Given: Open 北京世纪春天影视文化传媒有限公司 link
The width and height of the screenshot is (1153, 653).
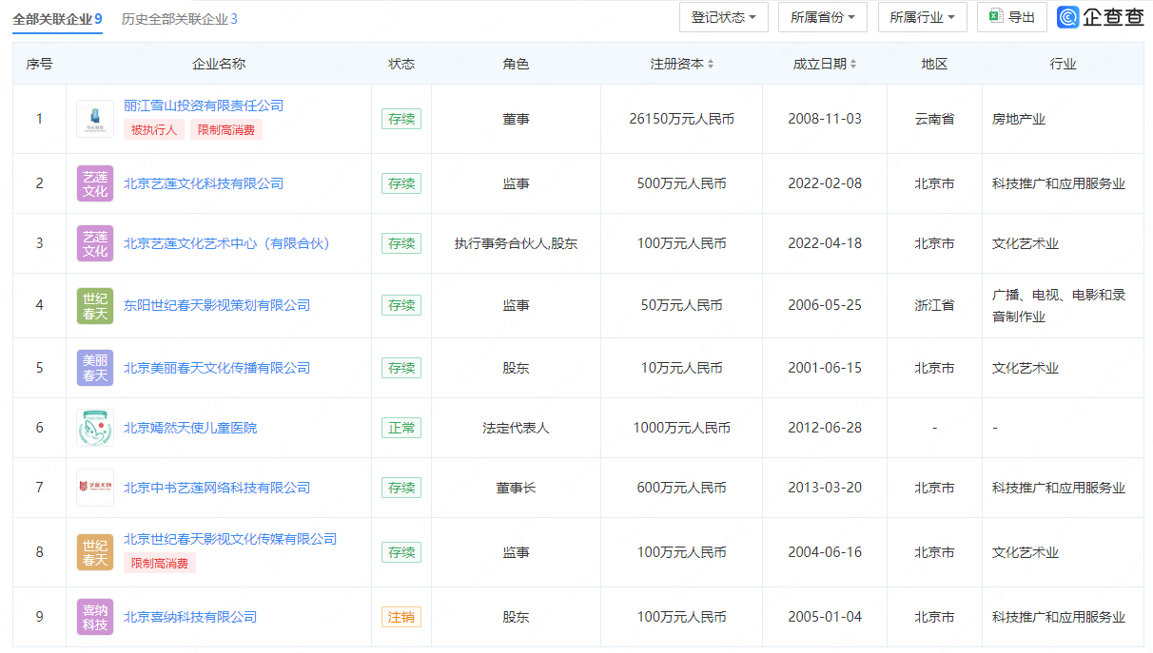Looking at the screenshot, I should (230, 539).
